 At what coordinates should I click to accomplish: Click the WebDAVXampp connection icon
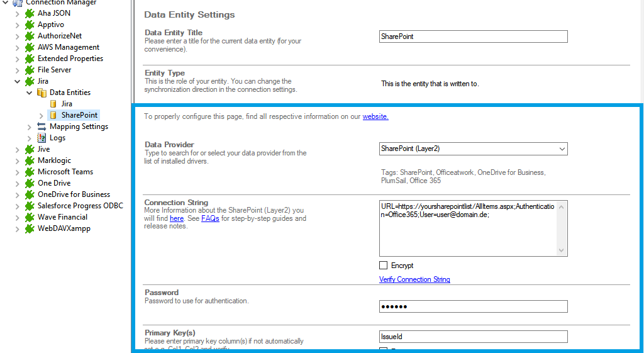(x=30, y=228)
